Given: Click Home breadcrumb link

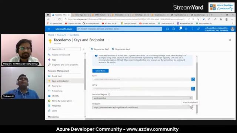Looking at the screenshot, I should [x=51, y=35].
